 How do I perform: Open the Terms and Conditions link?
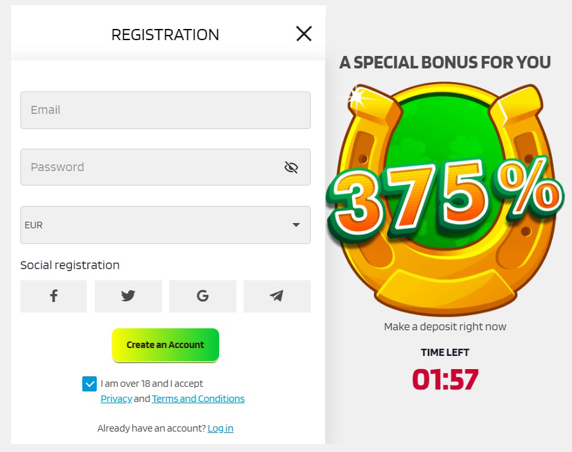(x=198, y=398)
